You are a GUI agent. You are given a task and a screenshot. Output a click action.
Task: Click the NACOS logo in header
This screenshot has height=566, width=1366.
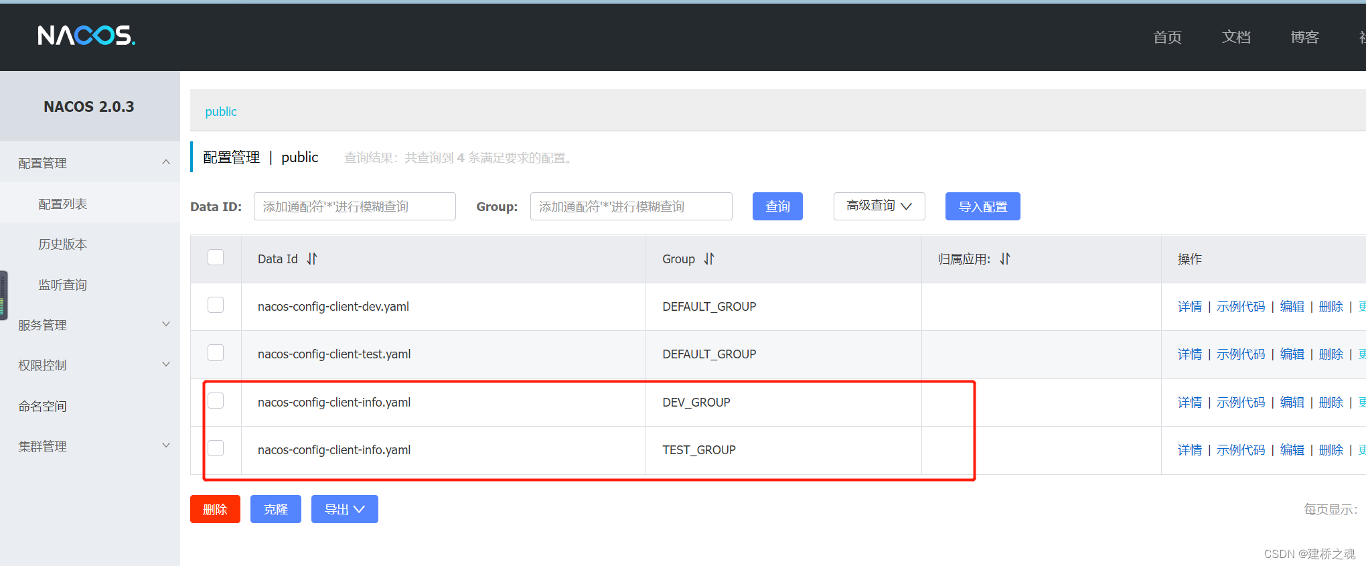[x=86, y=36]
